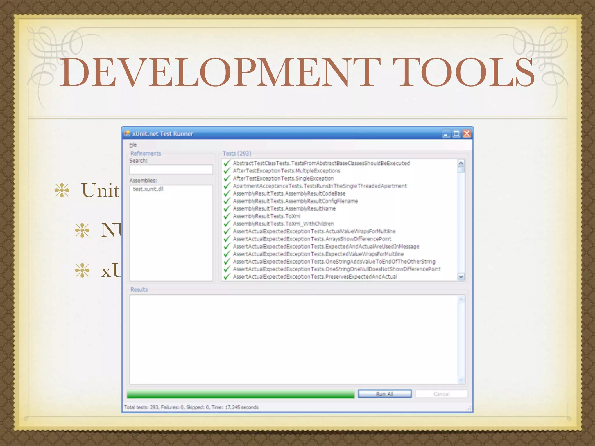Screen dimensions: 595x446
Task: Select AbstractTestClassTests.TestsFromAbstractBaseClassesShouldBeExecuted test
Action: tap(321, 163)
